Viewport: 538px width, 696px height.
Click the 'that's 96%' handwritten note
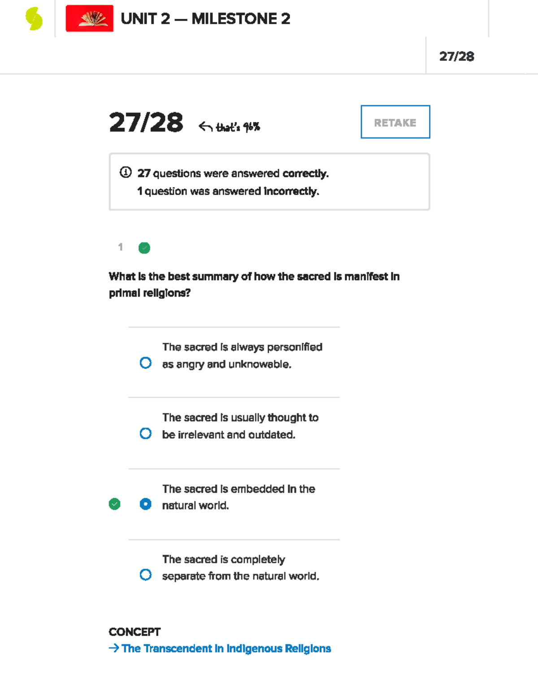[238, 127]
